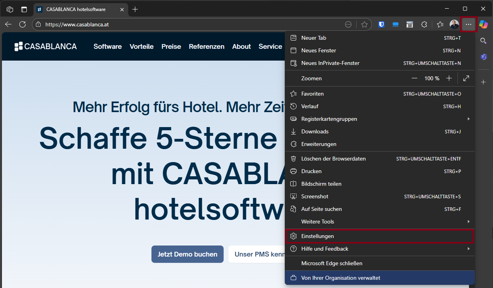The height and width of the screenshot is (288, 493).
Task: Click the browser refresh button
Action: [22, 24]
